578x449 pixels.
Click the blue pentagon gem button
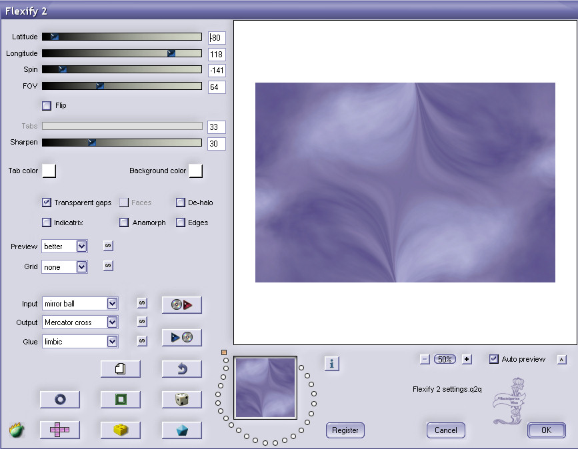tap(182, 430)
